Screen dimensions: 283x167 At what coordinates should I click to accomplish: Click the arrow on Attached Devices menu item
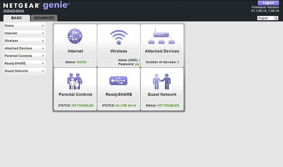43,48
